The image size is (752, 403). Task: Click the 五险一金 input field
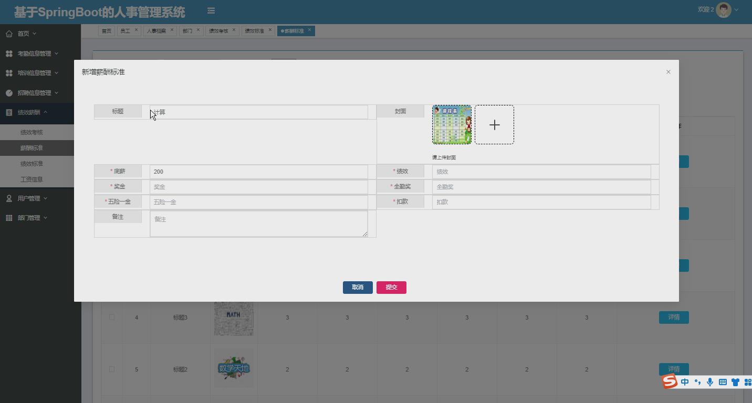click(x=259, y=202)
